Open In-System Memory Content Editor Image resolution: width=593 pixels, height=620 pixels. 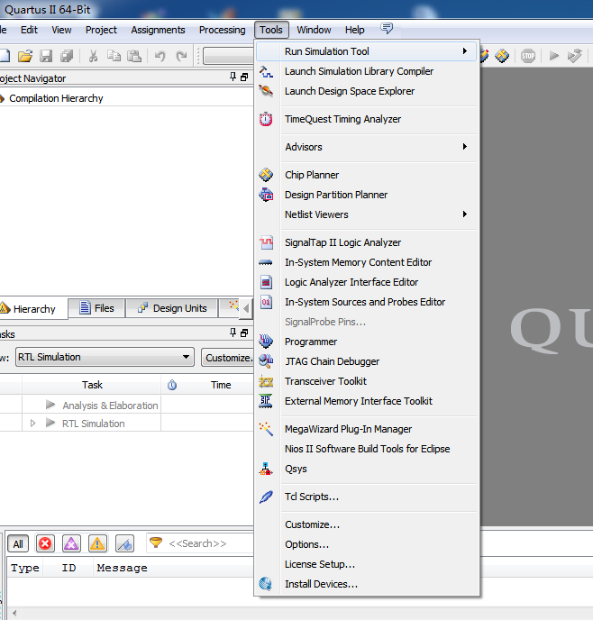coord(358,262)
